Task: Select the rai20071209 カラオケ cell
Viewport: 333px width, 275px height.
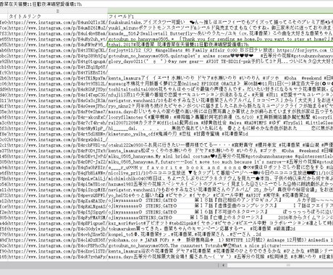Action: point(220,123)
